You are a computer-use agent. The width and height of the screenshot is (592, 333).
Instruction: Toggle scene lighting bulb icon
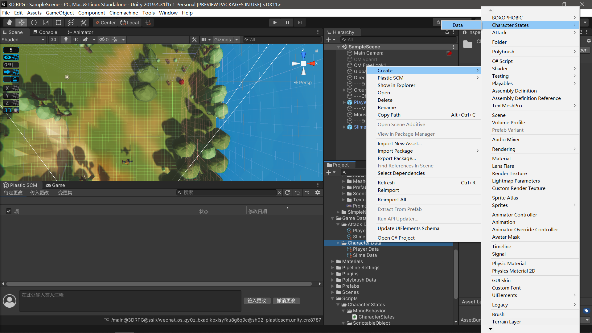66,39
